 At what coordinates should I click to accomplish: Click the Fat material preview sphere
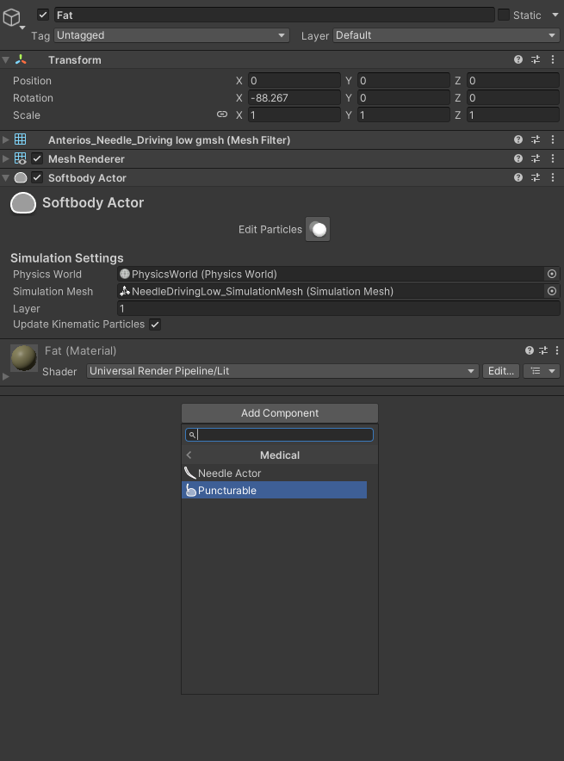click(23, 357)
